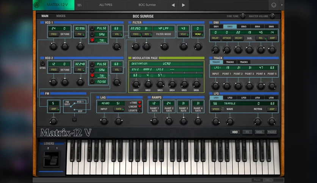Open the KBD panel button

coord(235,132)
